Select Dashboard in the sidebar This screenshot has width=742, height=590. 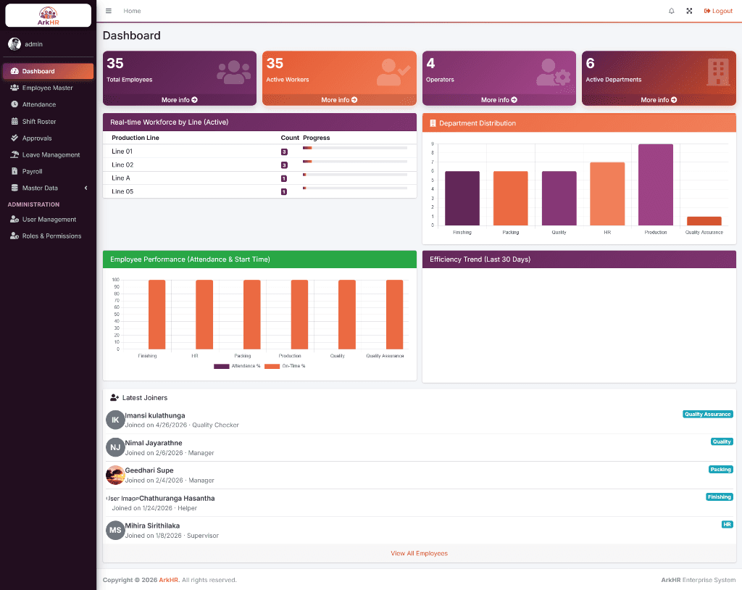(x=48, y=71)
